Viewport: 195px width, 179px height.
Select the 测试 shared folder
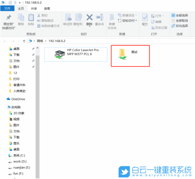tap(130, 56)
